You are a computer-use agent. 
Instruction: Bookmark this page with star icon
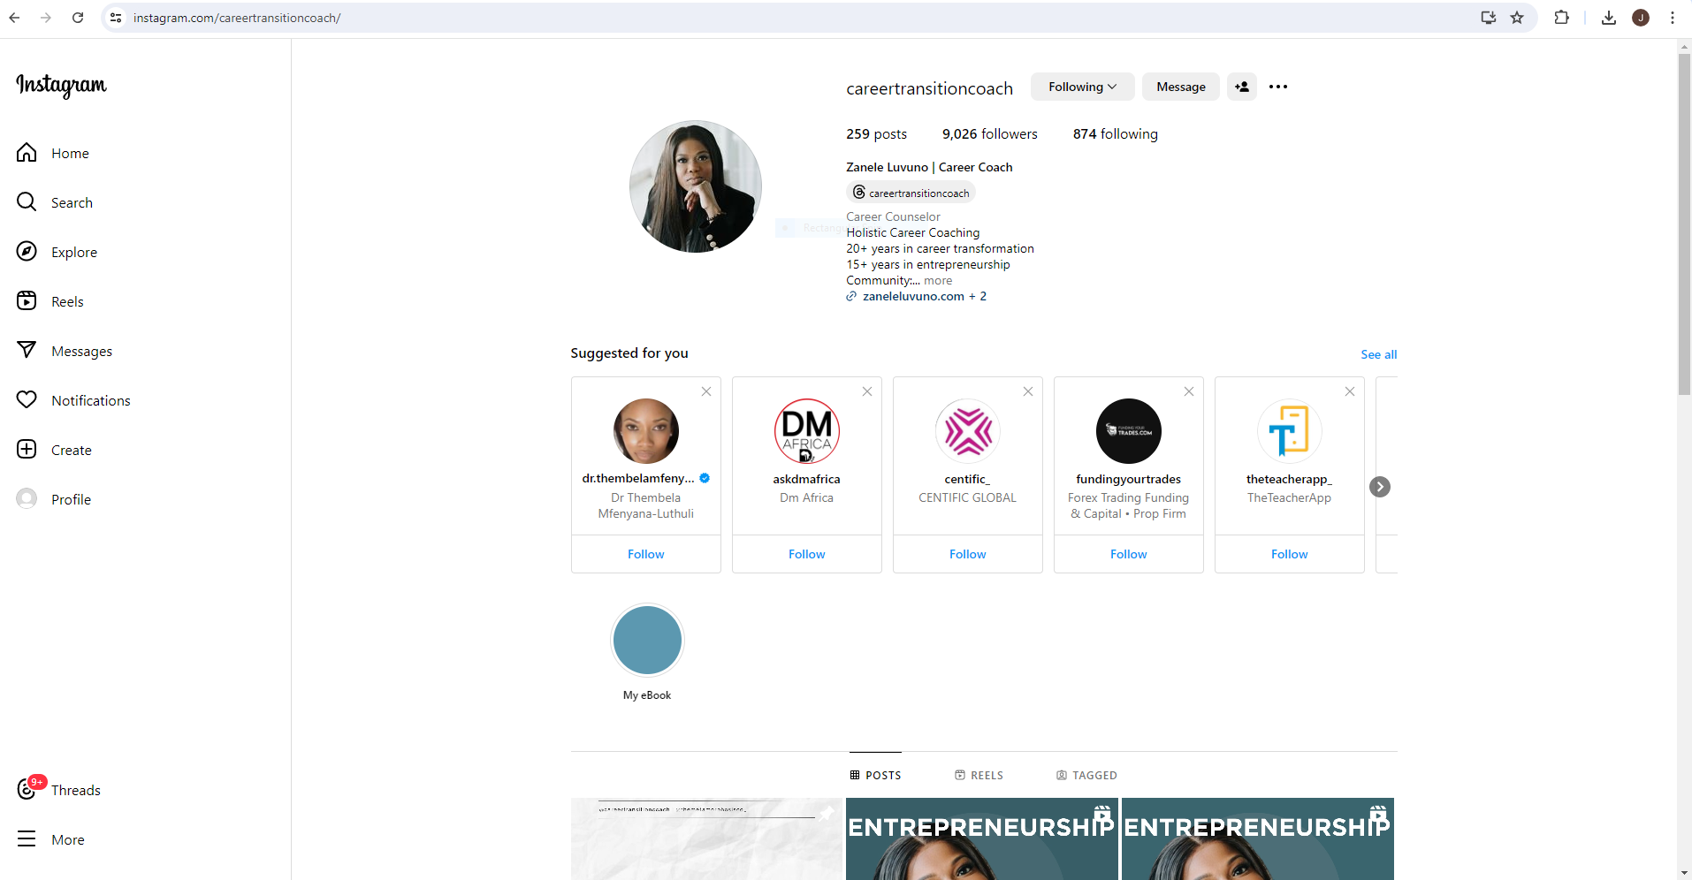coord(1517,18)
